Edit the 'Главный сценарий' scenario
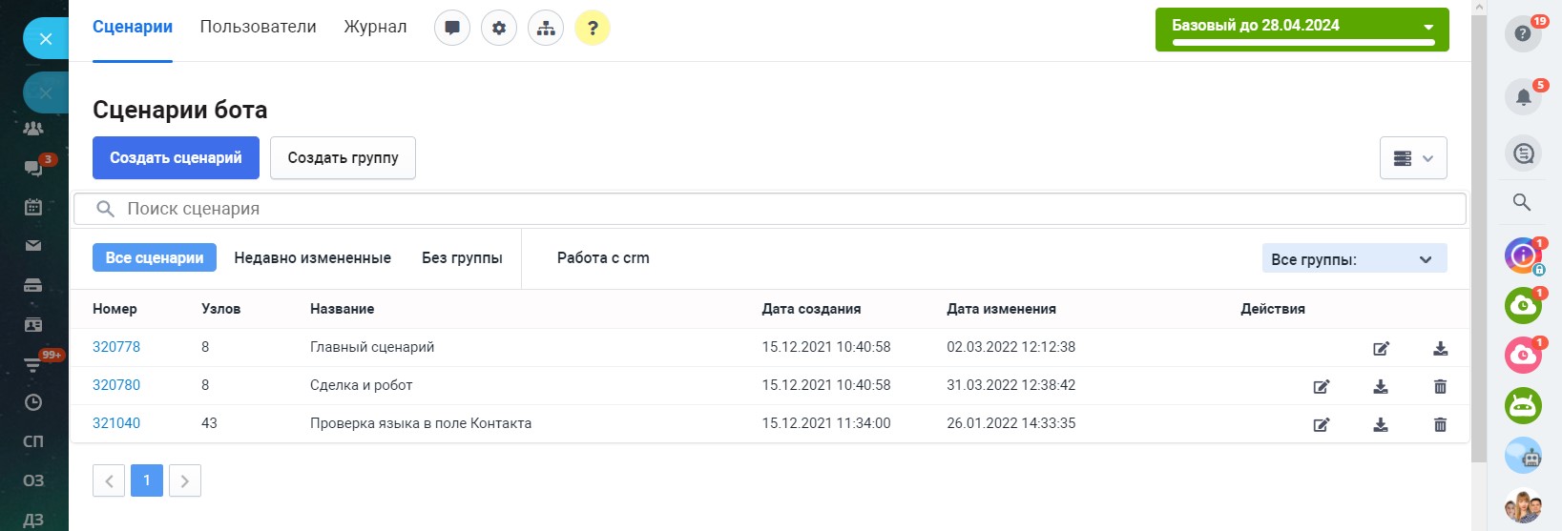This screenshot has height=531, width=1562. pos(1381,348)
